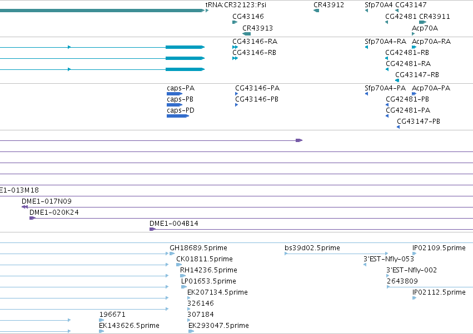
Task: Click the CG43146-RA transcript label
Action: pyautogui.click(x=255, y=41)
